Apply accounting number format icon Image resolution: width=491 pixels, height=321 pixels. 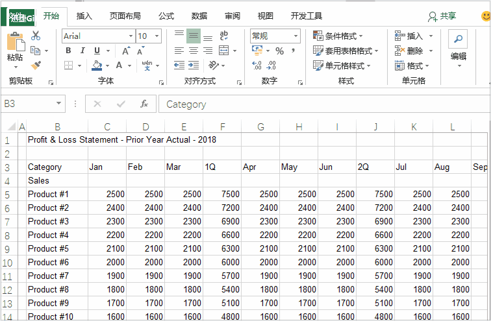coord(257,51)
